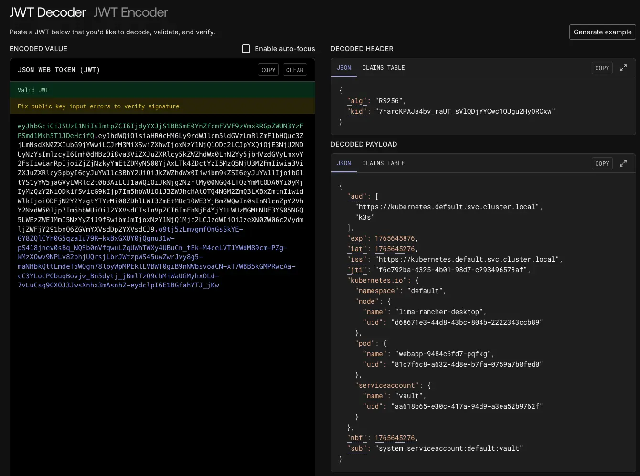Image resolution: width=640 pixels, height=476 pixels.
Task: Click the underlined exp claim name
Action: pos(356,238)
